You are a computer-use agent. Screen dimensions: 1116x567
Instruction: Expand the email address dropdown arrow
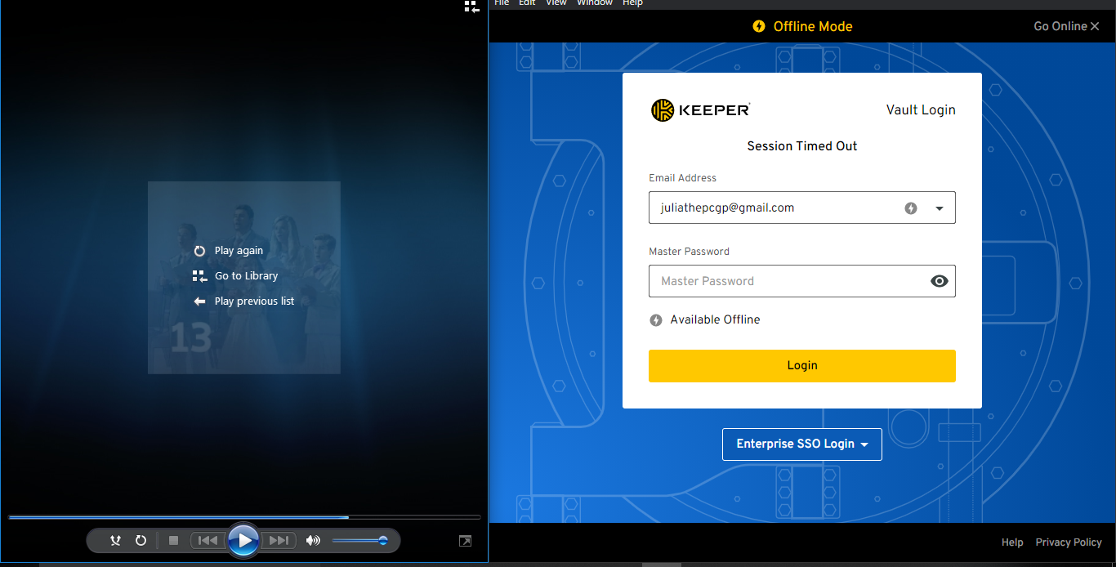(x=939, y=208)
